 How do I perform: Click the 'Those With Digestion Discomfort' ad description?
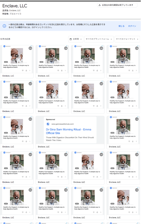tap(70, 139)
